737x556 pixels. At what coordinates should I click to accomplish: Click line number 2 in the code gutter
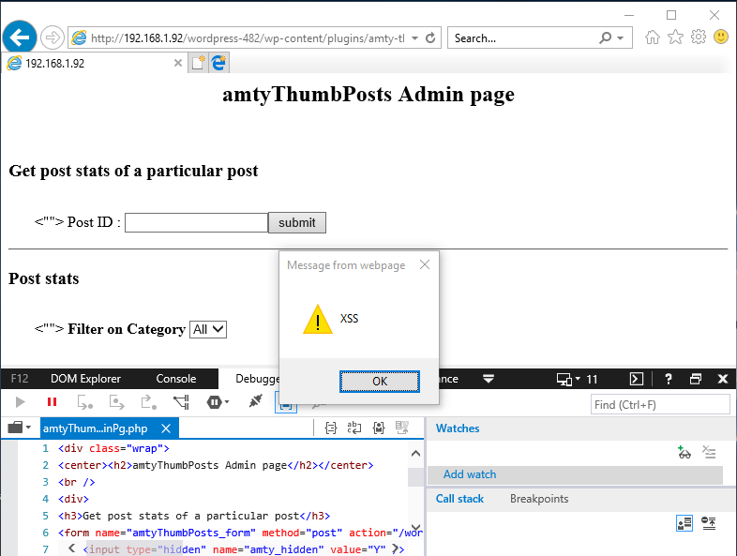[46, 465]
